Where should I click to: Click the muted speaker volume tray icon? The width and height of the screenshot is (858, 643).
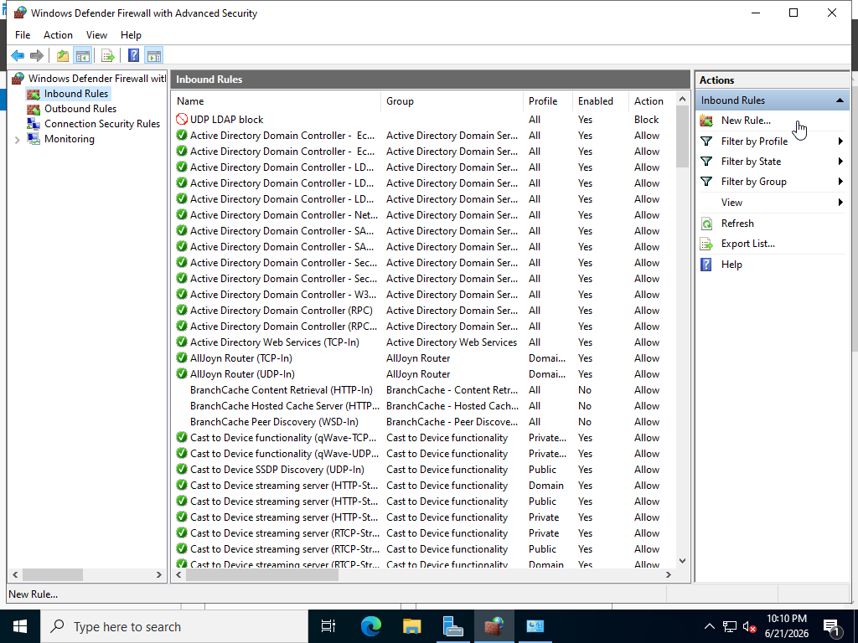(750, 626)
